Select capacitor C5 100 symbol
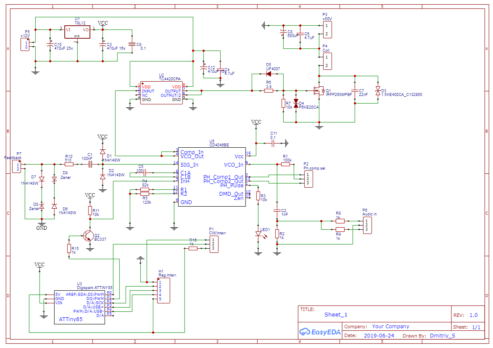 145,173
